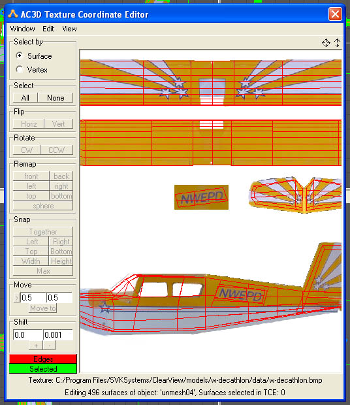
Task: Click the green Selected color swatch
Action: (x=43, y=368)
